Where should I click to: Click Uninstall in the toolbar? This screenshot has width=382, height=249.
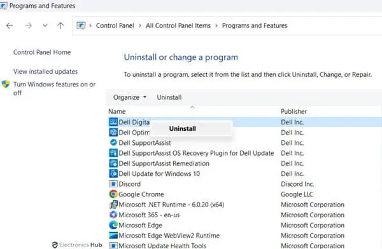point(169,97)
